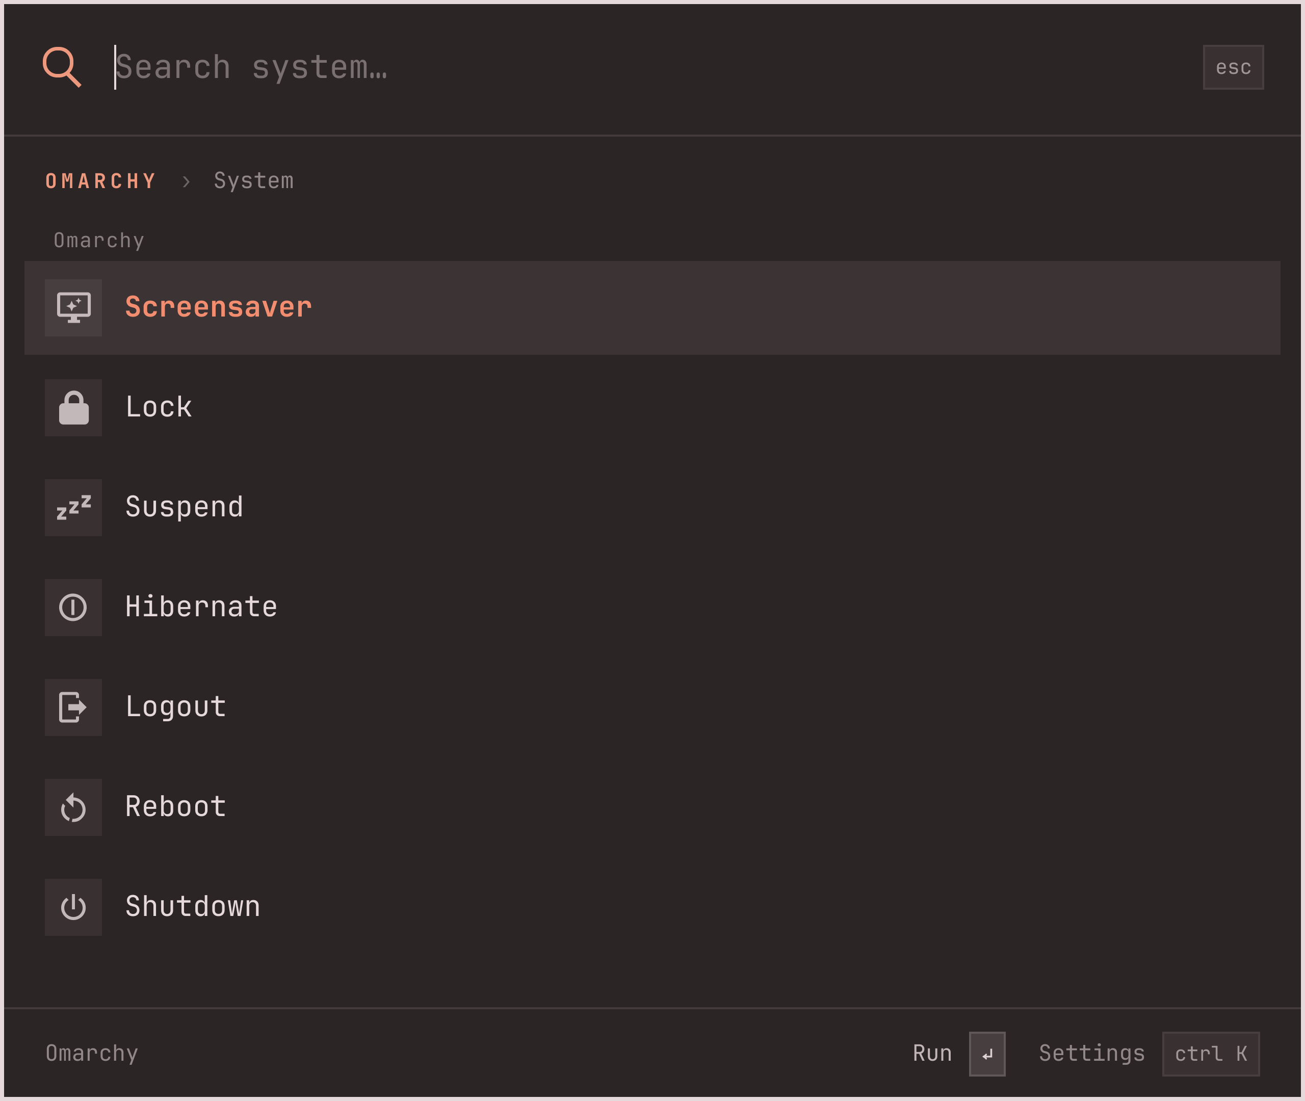The image size is (1305, 1101).
Task: Click the magnifier search icon
Action: [x=62, y=67]
